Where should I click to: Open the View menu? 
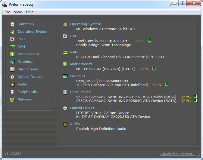pyautogui.click(x=18, y=12)
